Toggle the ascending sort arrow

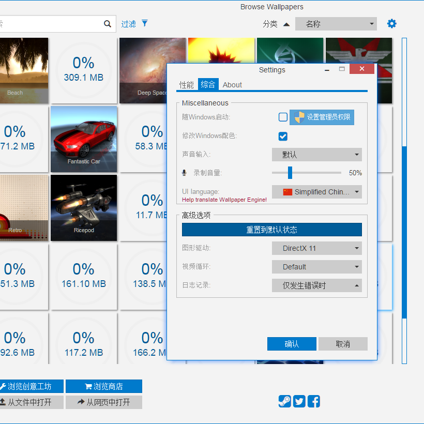pos(286,24)
